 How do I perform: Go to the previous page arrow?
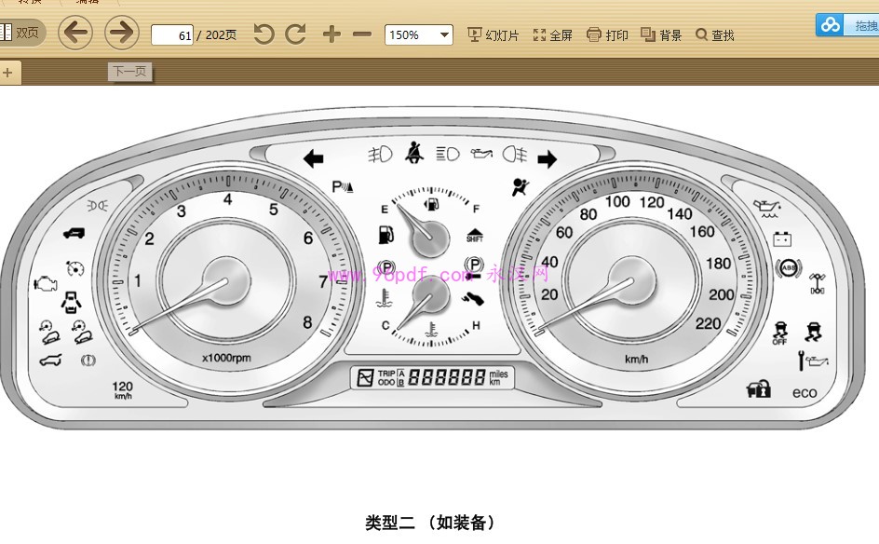coord(75,34)
